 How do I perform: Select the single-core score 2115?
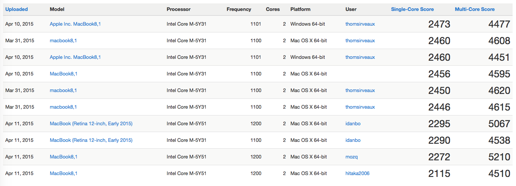click(439, 174)
